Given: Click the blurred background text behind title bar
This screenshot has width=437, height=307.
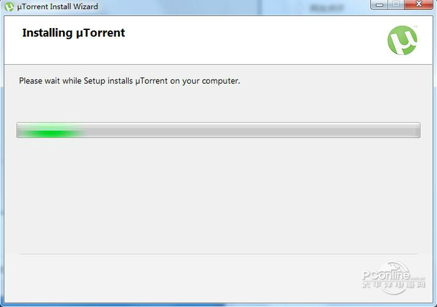Looking at the screenshot, I should pos(327,8).
